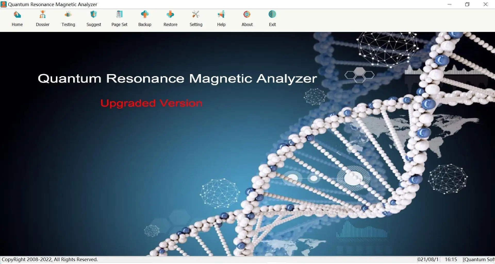The width and height of the screenshot is (495, 264).
Task: Click the Upgraded Version red text
Action: point(151,103)
